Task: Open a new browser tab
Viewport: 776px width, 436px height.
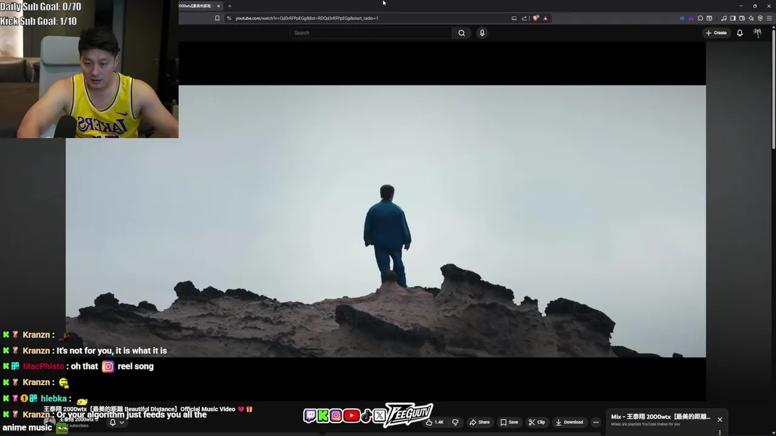Action: pyautogui.click(x=230, y=6)
